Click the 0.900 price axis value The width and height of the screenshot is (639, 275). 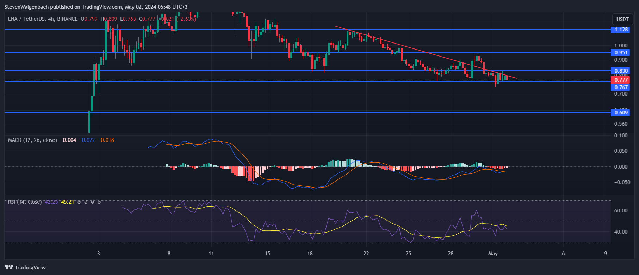[621, 60]
